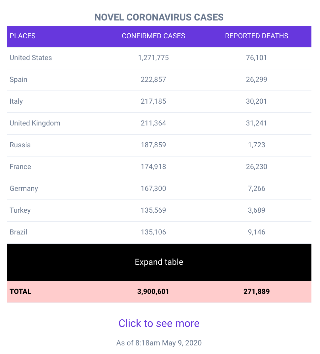Select the Spain row label
320x354 pixels.
18,80
